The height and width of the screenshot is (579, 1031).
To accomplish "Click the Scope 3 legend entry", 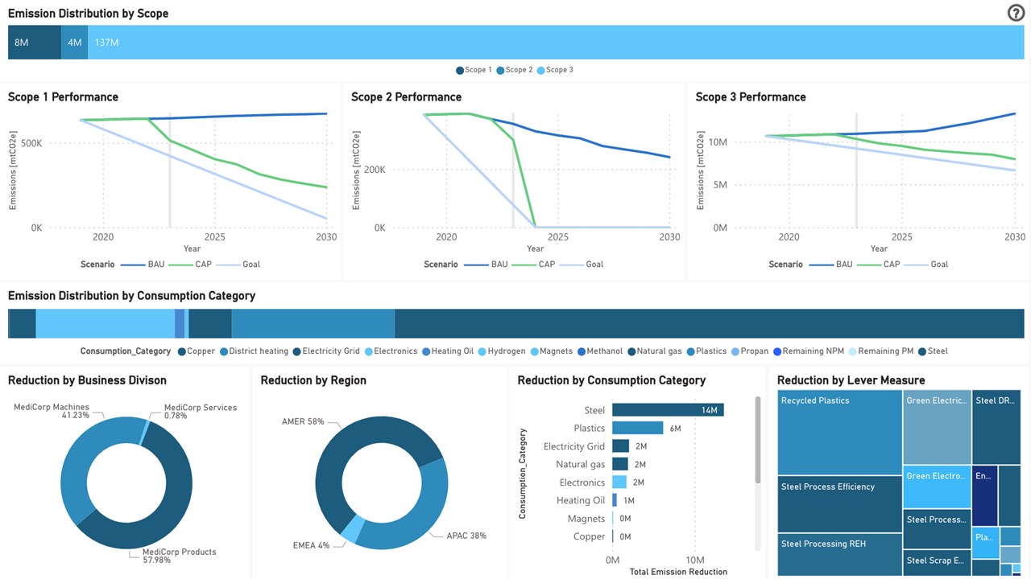I will point(555,70).
